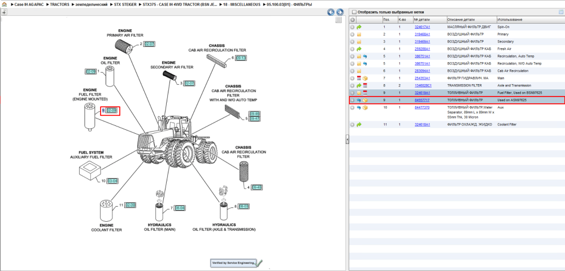The image size is (565, 271).
Task: Open 'STX375 - CASE IH 4WD TRACTOR' breadcrumb
Action: click(x=180, y=5)
